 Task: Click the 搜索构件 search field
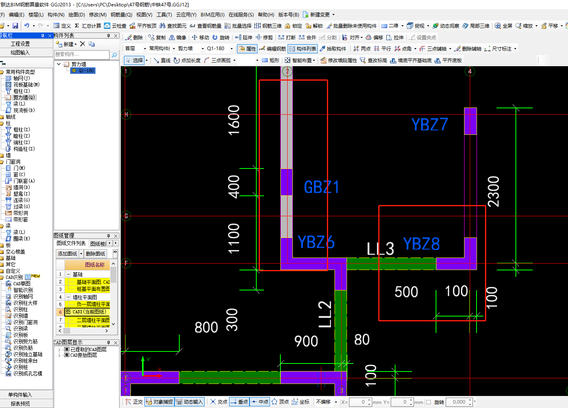[x=82, y=55]
